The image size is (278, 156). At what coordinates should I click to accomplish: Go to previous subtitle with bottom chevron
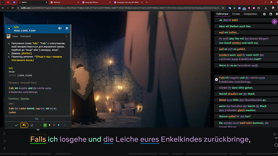click(4, 148)
